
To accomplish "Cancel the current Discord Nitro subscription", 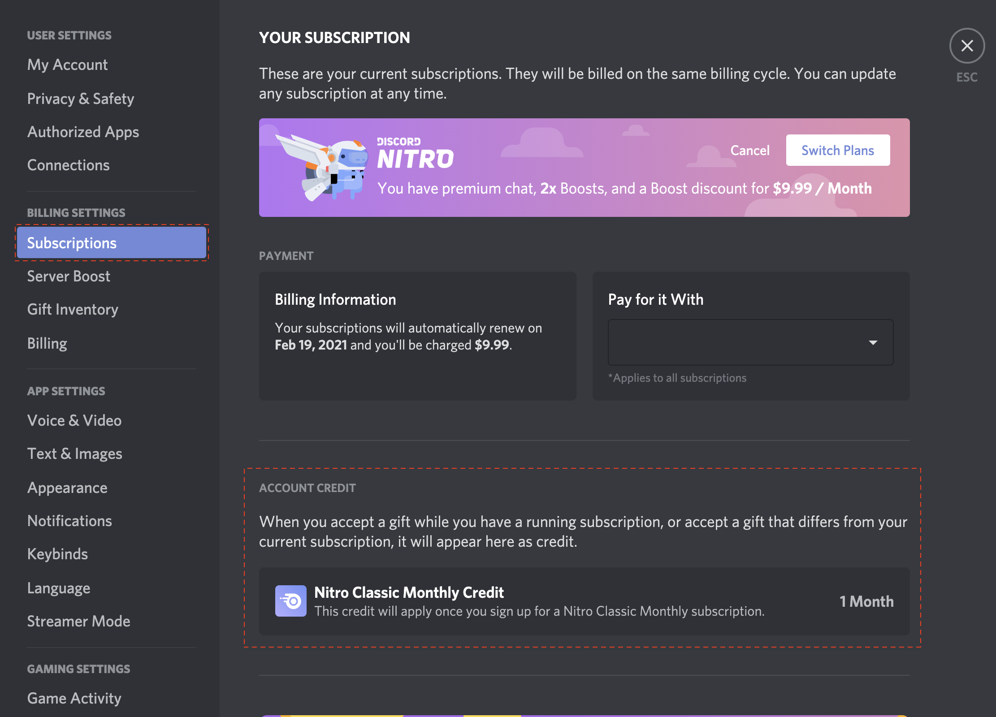I will [x=749, y=150].
